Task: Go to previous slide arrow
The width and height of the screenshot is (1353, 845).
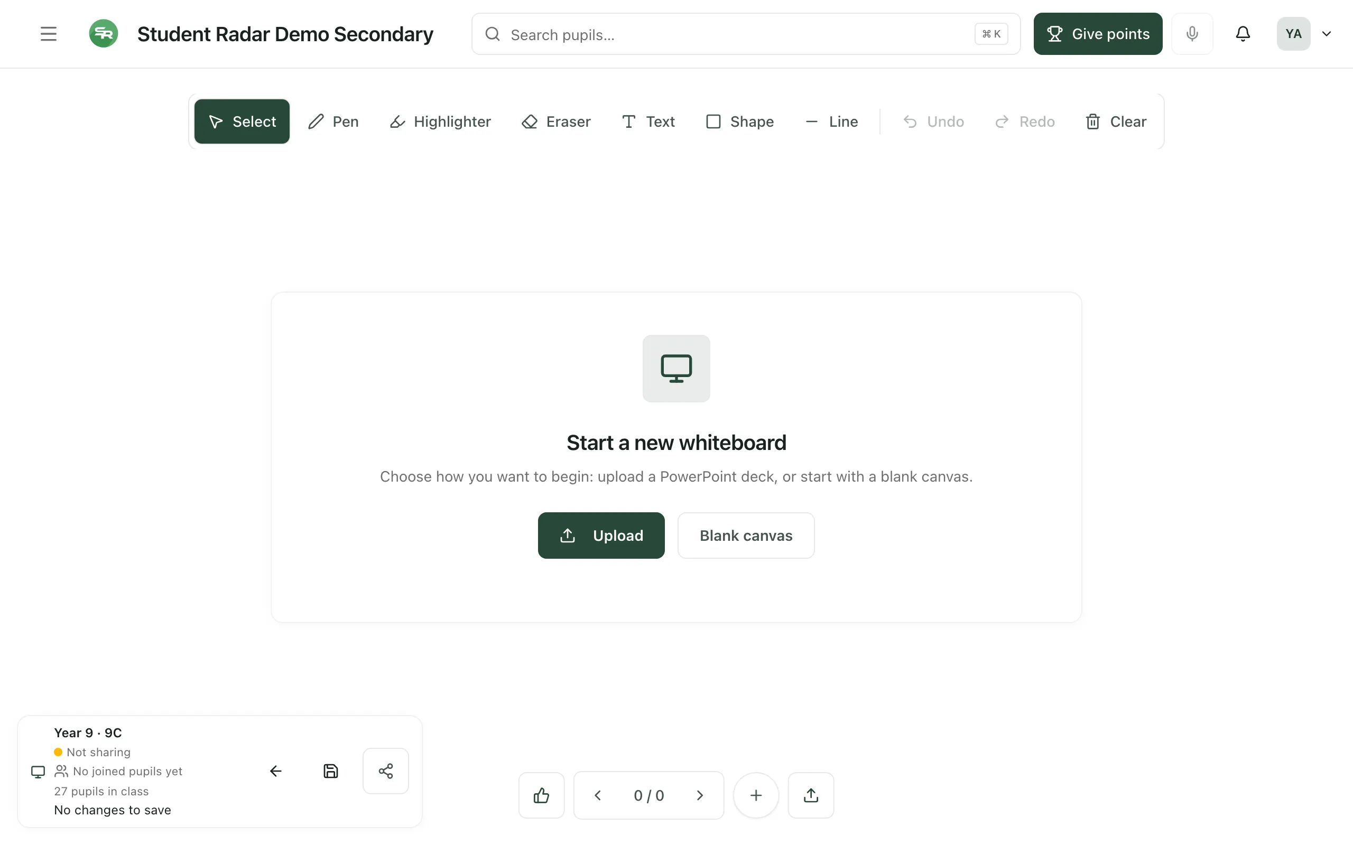Action: (598, 795)
